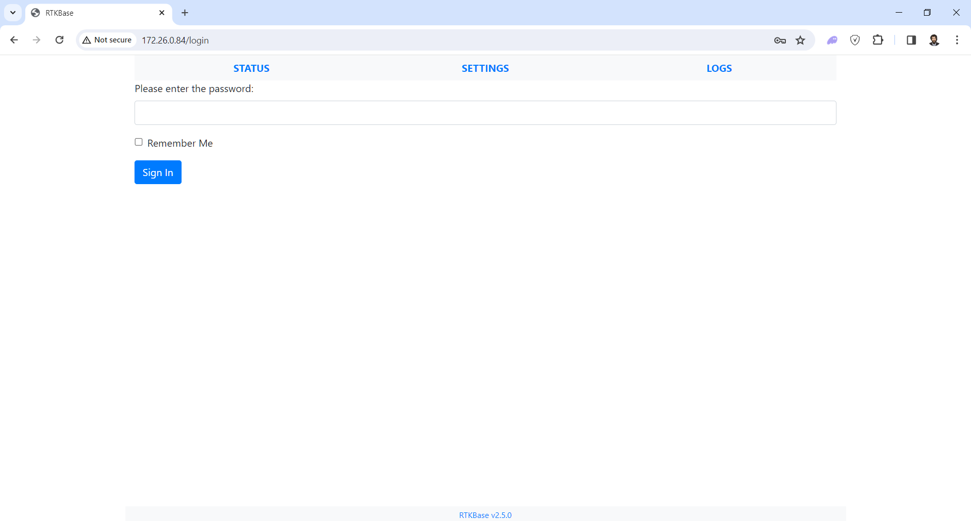The height and width of the screenshot is (521, 971).
Task: Check the Remember Me checkbox
Action: pos(139,142)
